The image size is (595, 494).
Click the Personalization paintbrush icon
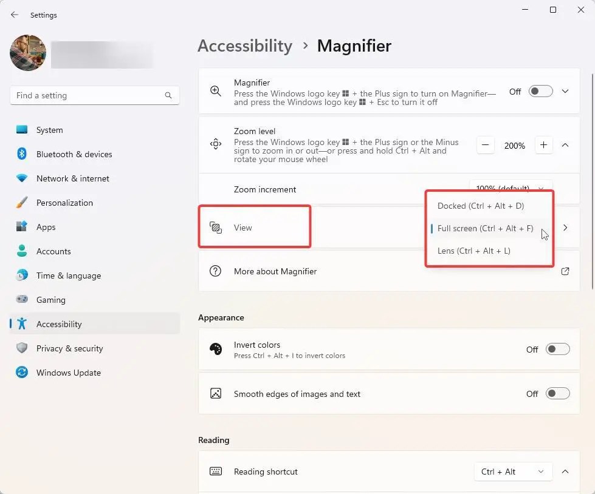22,202
